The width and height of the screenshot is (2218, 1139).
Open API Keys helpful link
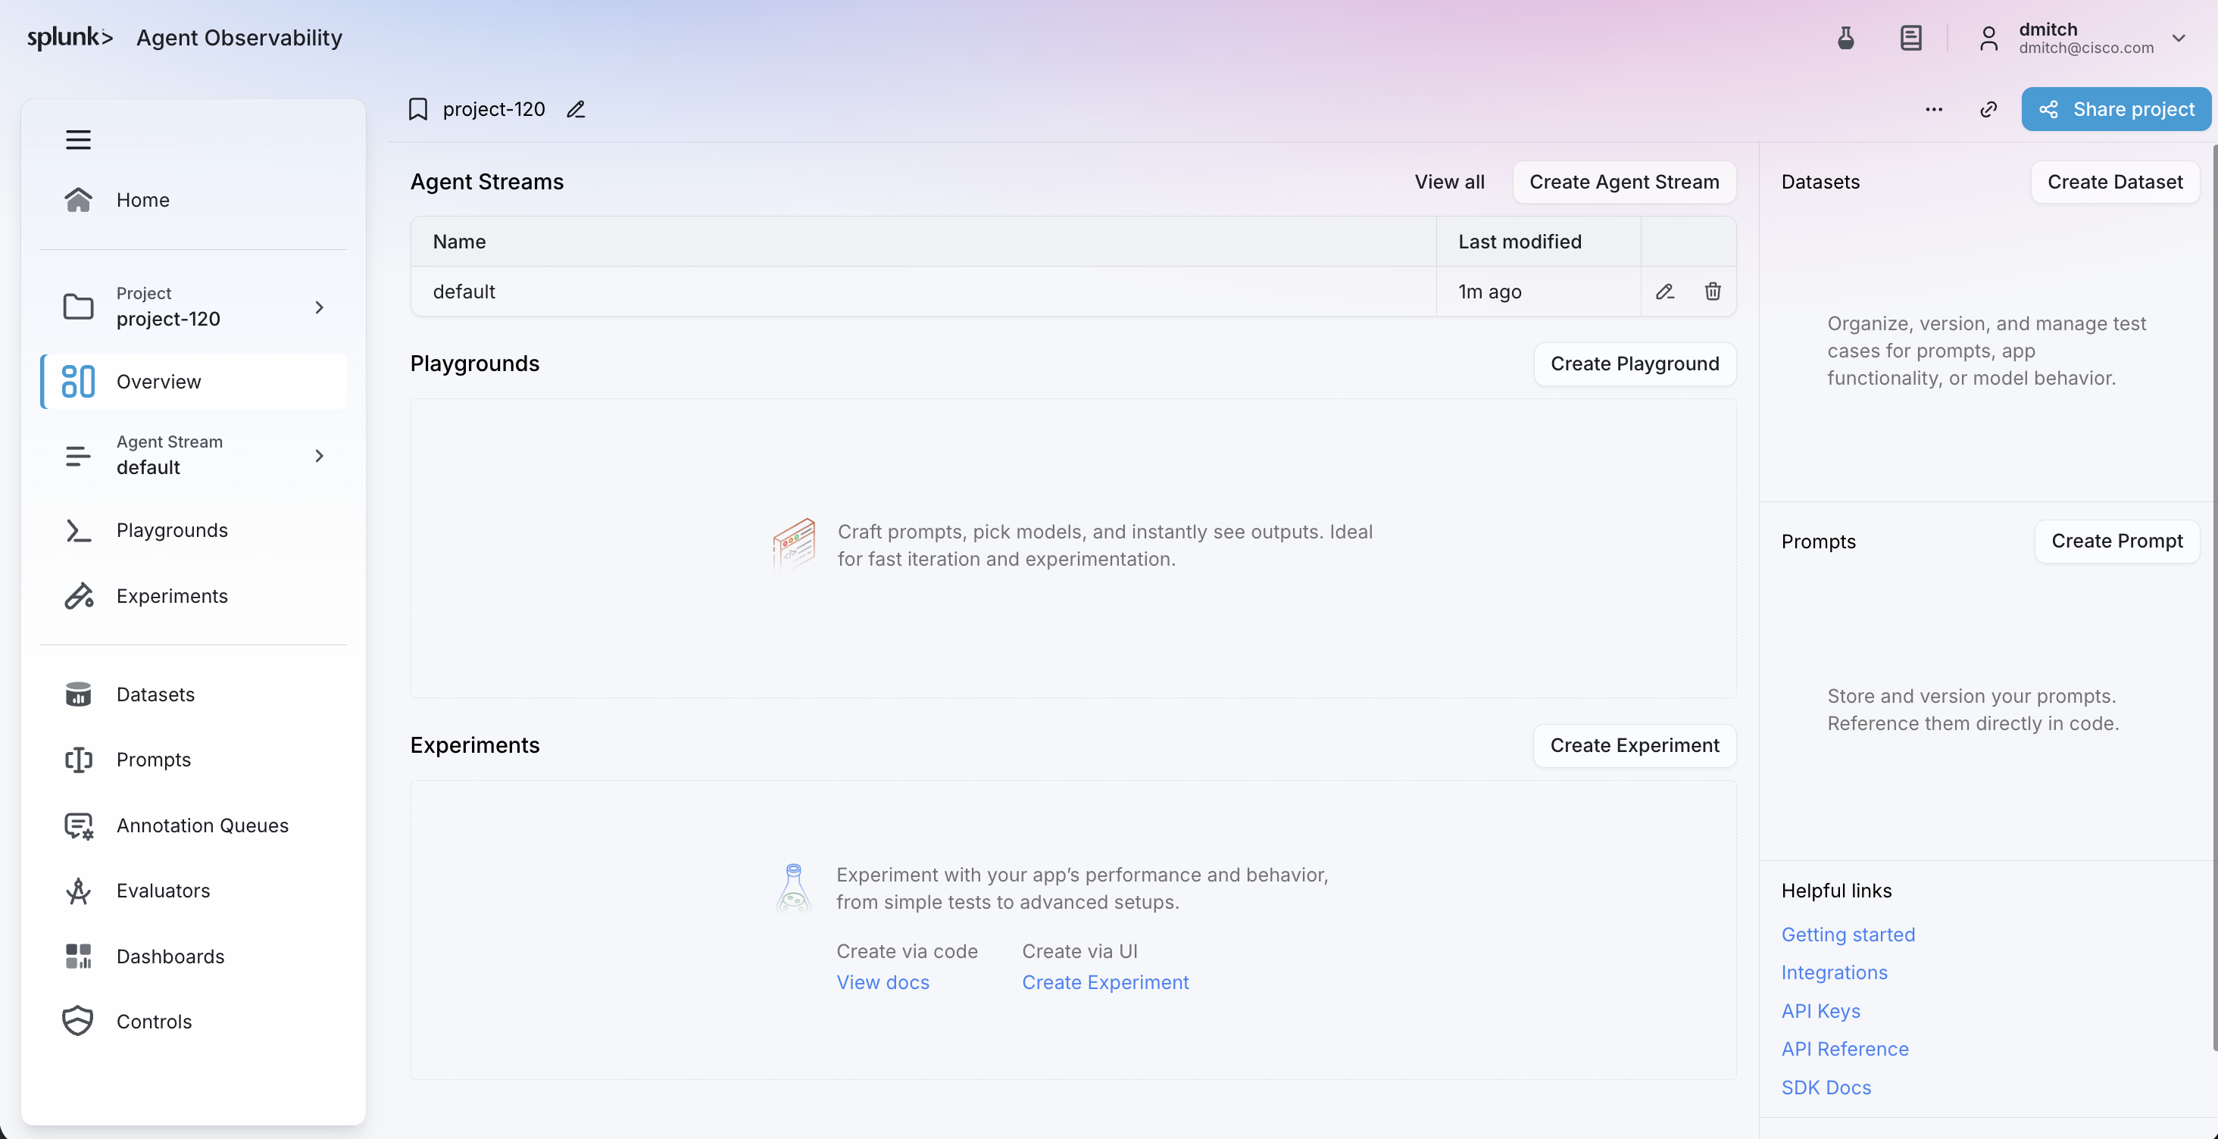click(x=1820, y=1012)
